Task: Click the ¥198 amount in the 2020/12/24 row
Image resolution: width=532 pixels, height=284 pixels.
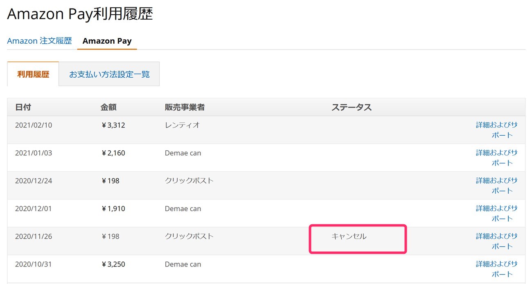Action: pos(110,181)
